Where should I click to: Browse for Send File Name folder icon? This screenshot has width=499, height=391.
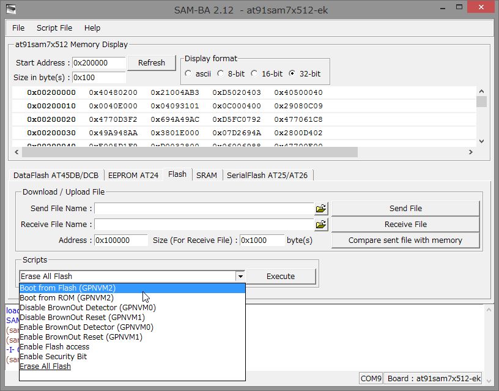click(321, 209)
